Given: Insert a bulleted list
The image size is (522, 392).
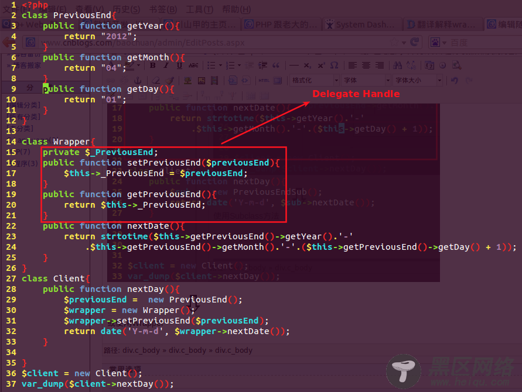Looking at the screenshot, I should [211, 66].
